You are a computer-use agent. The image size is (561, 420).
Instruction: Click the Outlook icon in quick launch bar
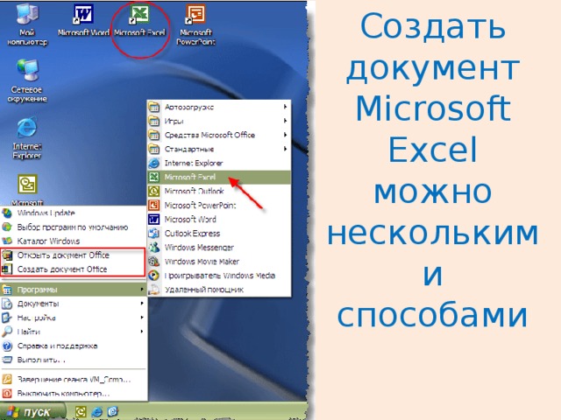81,412
